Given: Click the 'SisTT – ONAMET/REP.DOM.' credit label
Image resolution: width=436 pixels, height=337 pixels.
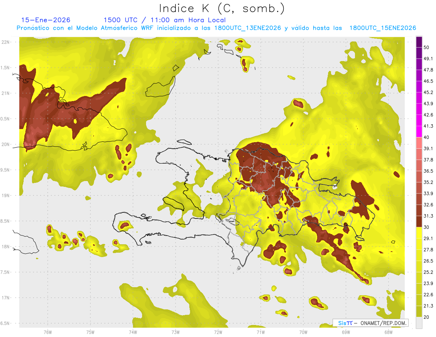Looking at the screenshot, I should pos(371,323).
